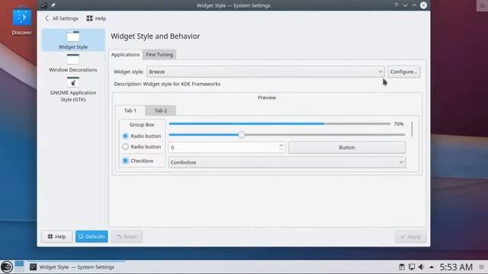
Task: Switch to the Fine Tuning tab
Action: [159, 54]
